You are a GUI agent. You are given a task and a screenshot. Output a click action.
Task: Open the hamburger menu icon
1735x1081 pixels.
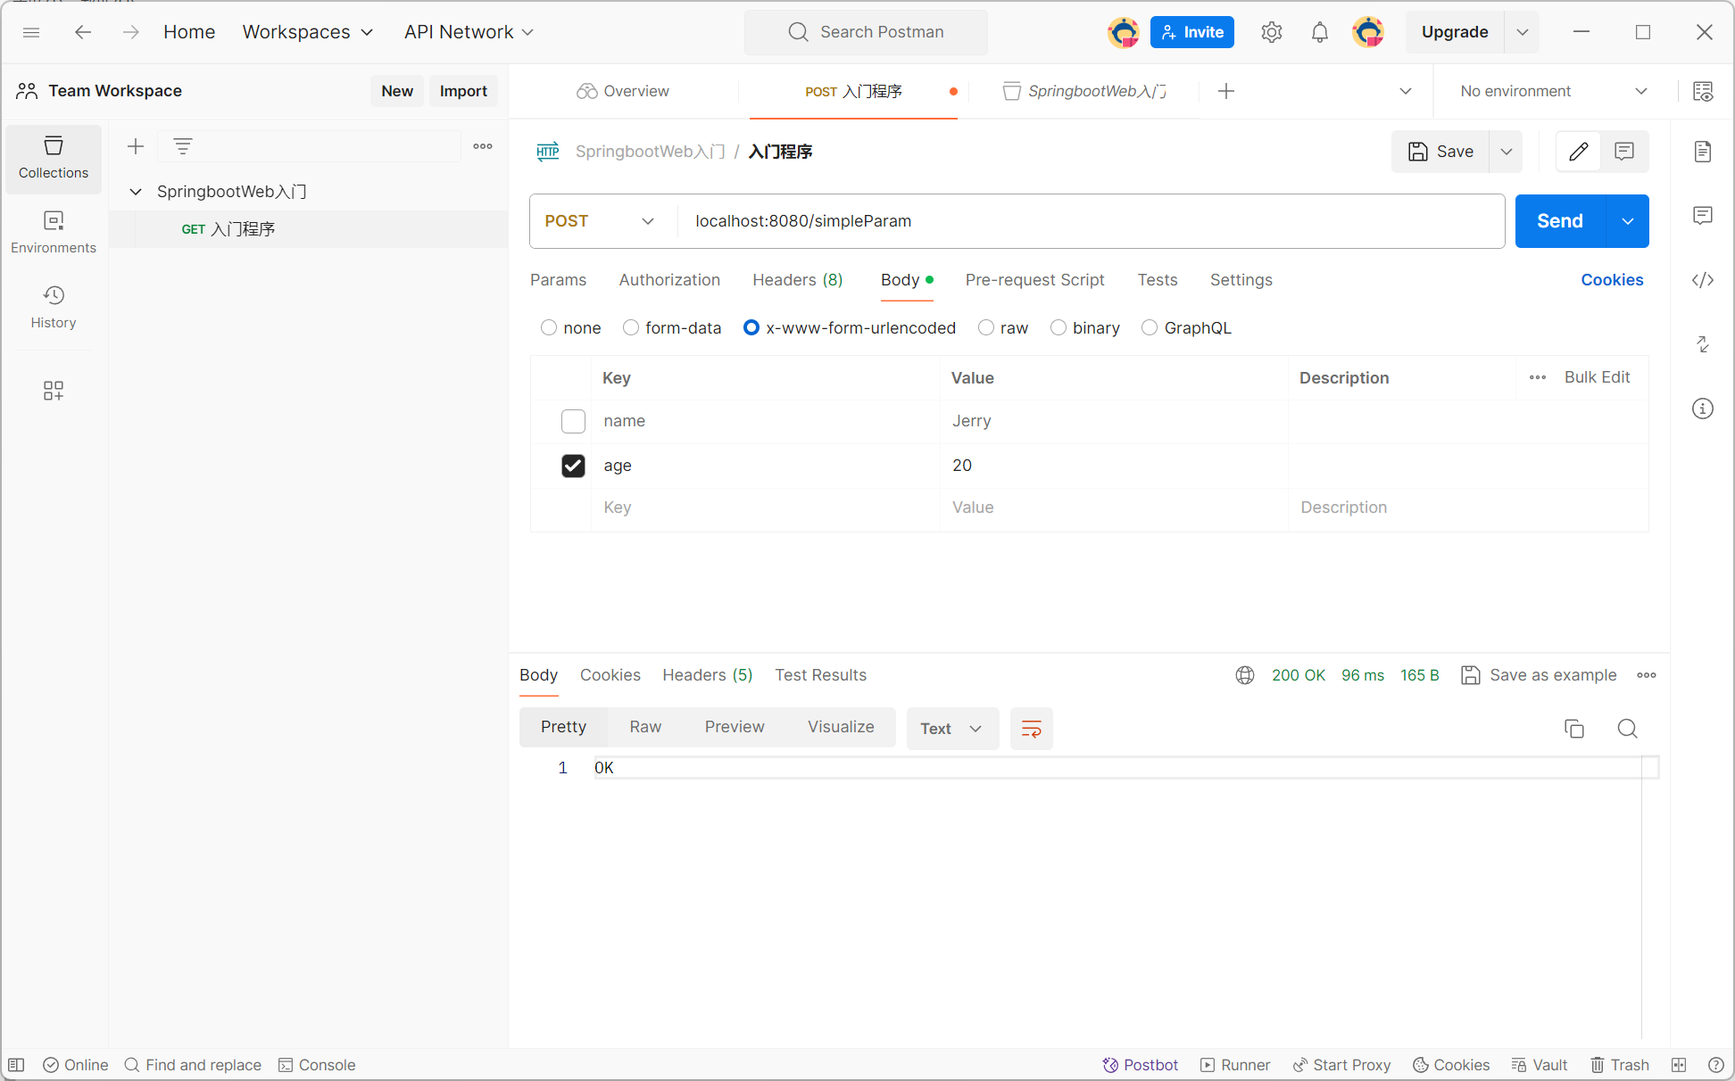tap(31, 32)
